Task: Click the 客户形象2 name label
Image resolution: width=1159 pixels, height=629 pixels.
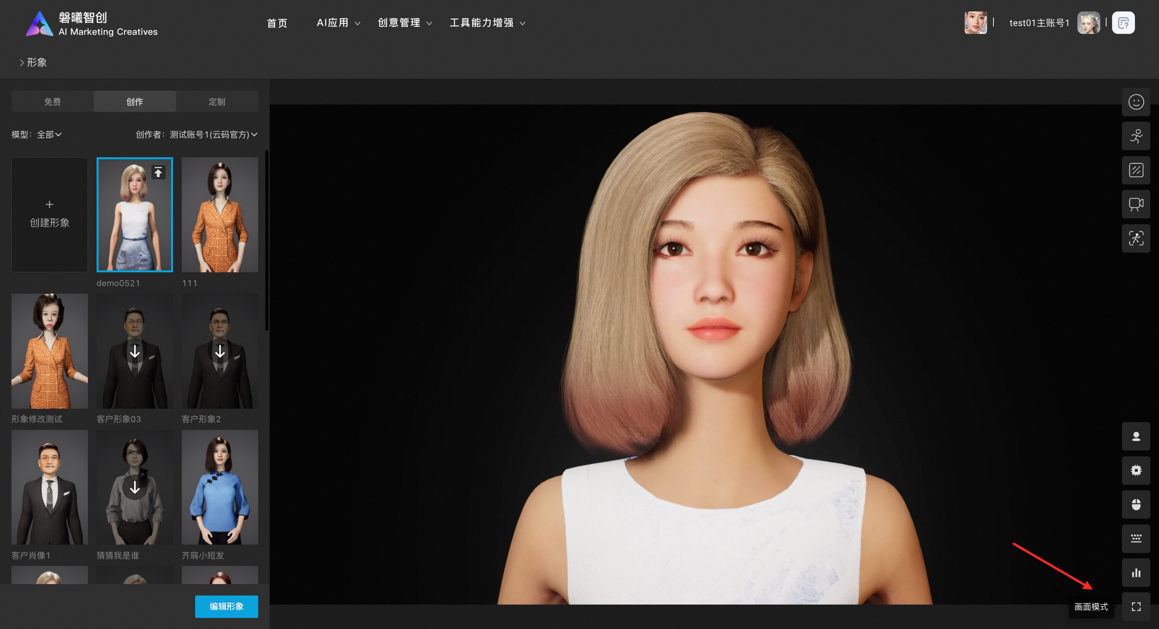Action: [201, 419]
